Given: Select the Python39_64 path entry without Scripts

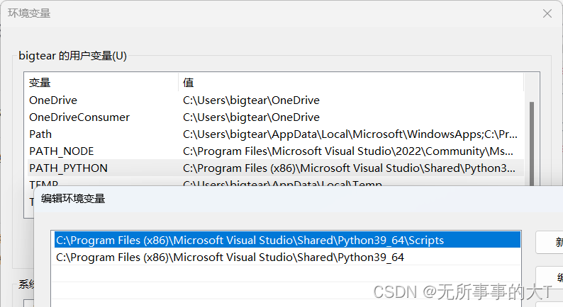Looking at the screenshot, I should [x=287, y=257].
